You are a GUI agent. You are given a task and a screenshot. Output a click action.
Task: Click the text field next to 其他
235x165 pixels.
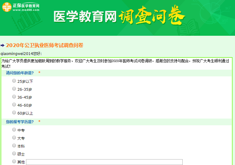coord(104,162)
